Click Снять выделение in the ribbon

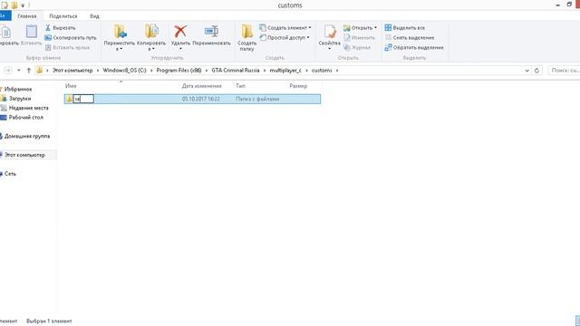(410, 38)
